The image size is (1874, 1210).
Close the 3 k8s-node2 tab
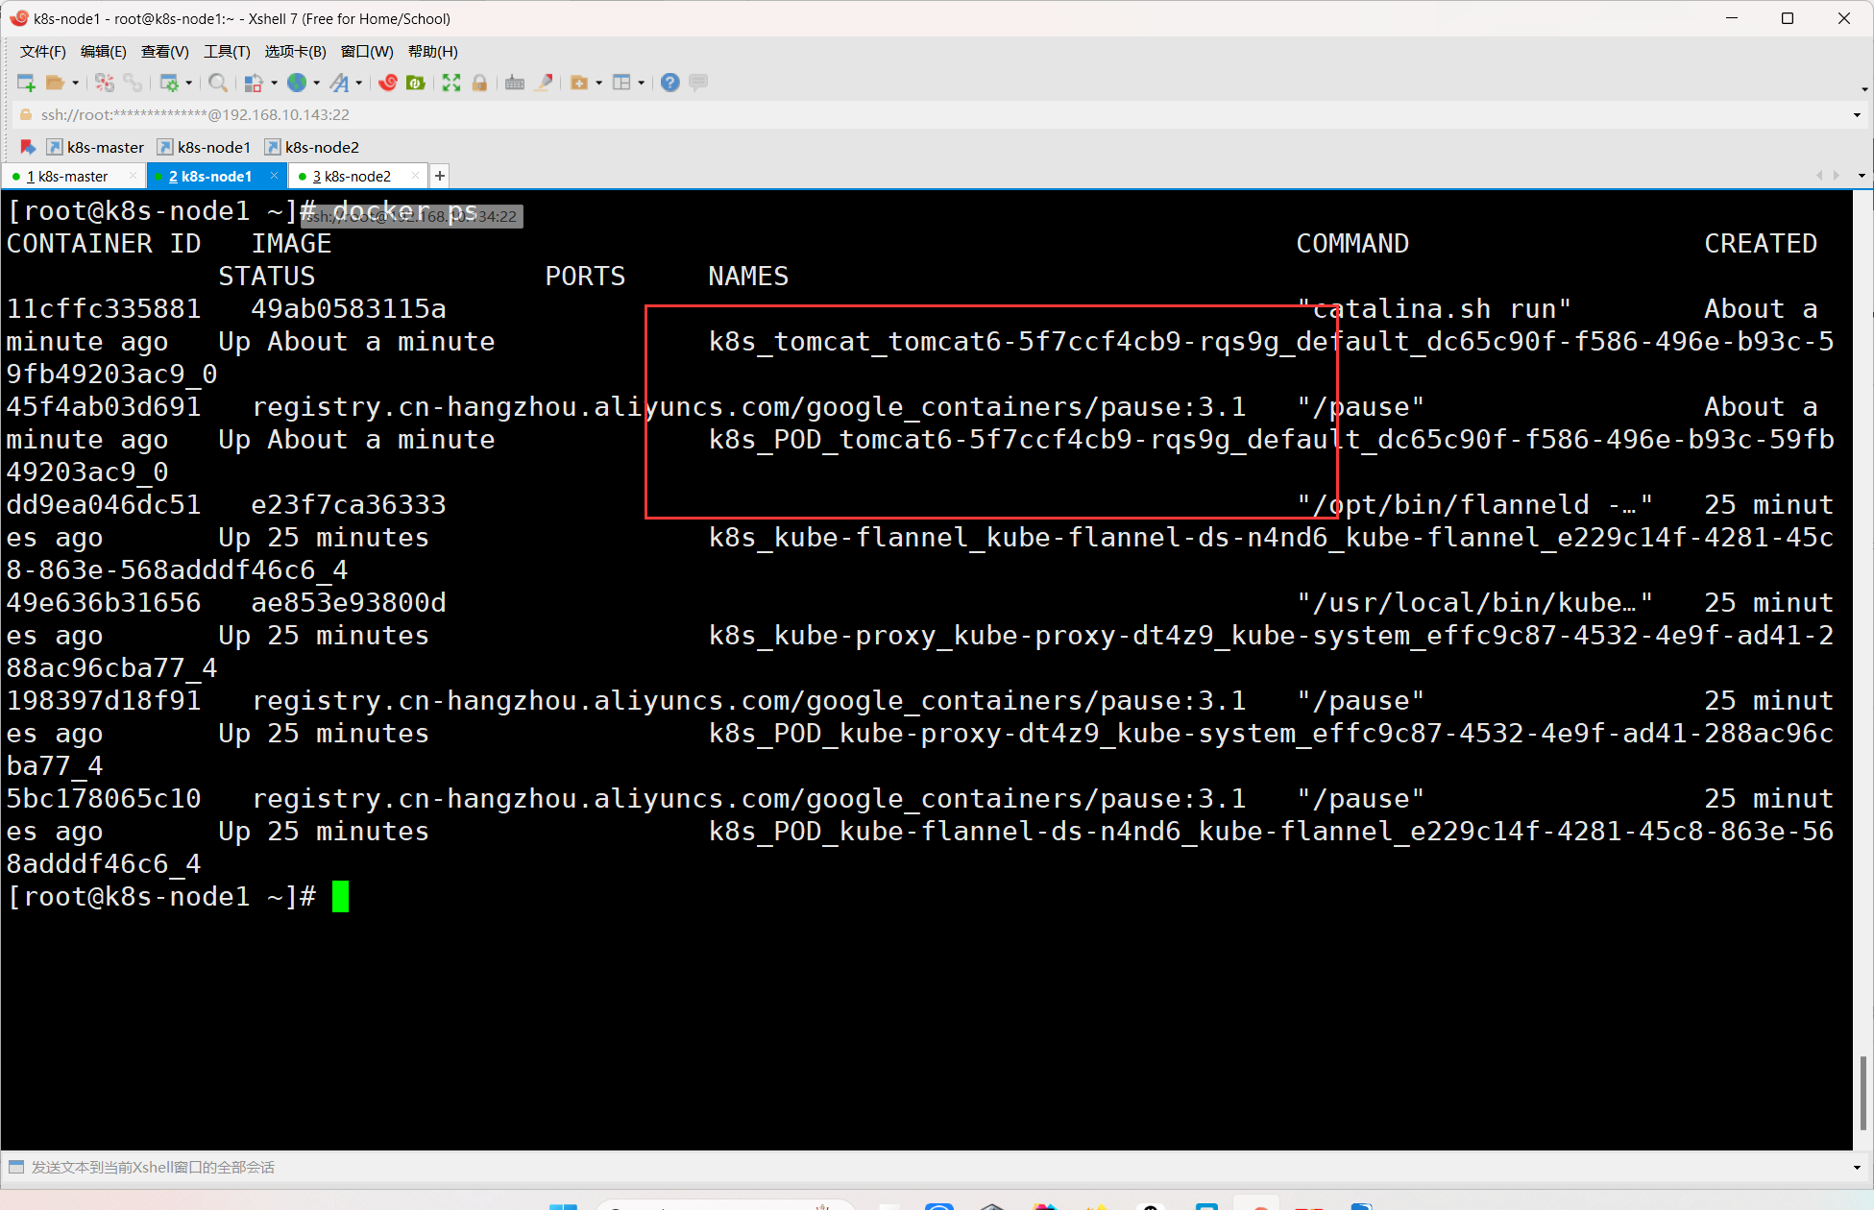point(415,175)
